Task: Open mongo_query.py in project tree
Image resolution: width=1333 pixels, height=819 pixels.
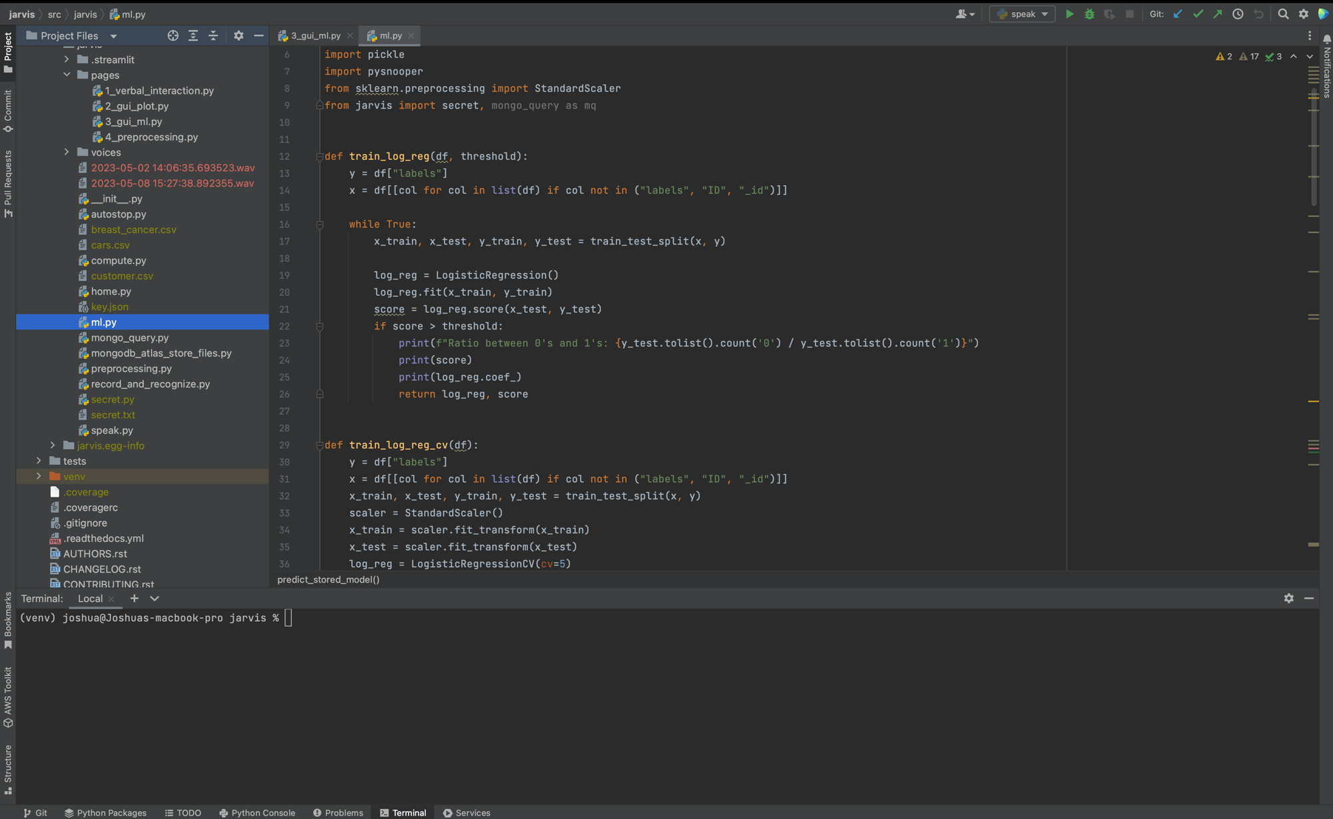Action: coord(130,338)
